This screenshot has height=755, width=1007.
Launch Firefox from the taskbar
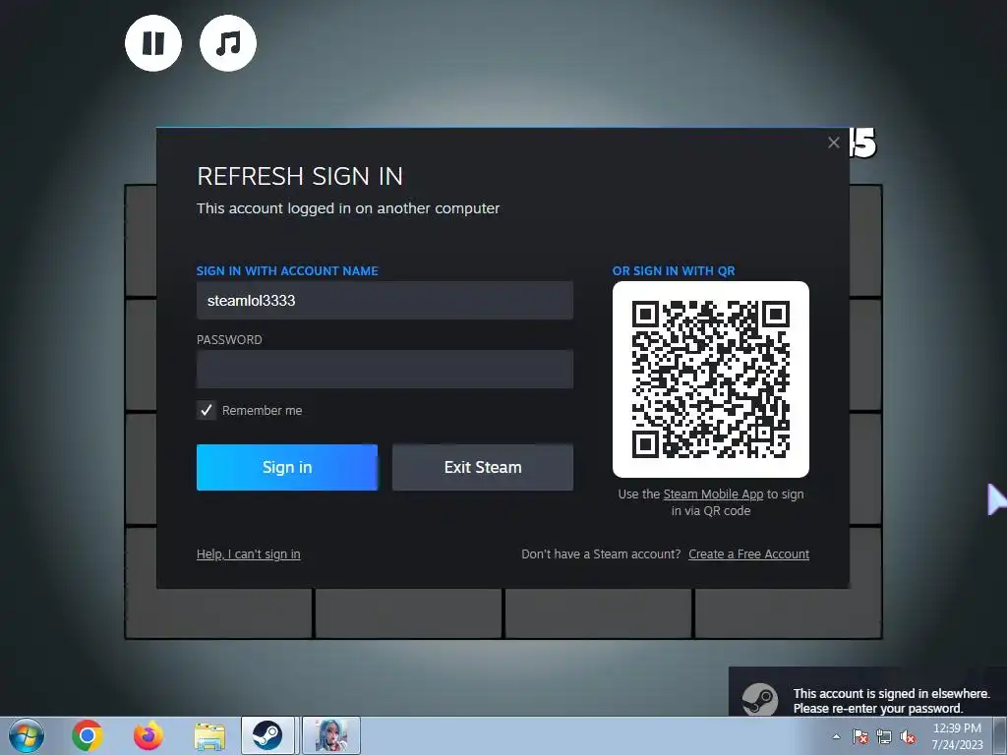click(148, 735)
